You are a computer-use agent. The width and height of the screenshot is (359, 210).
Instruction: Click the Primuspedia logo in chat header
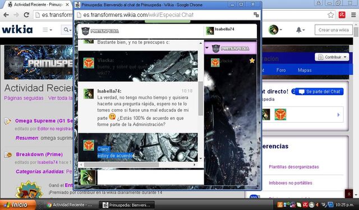click(100, 31)
